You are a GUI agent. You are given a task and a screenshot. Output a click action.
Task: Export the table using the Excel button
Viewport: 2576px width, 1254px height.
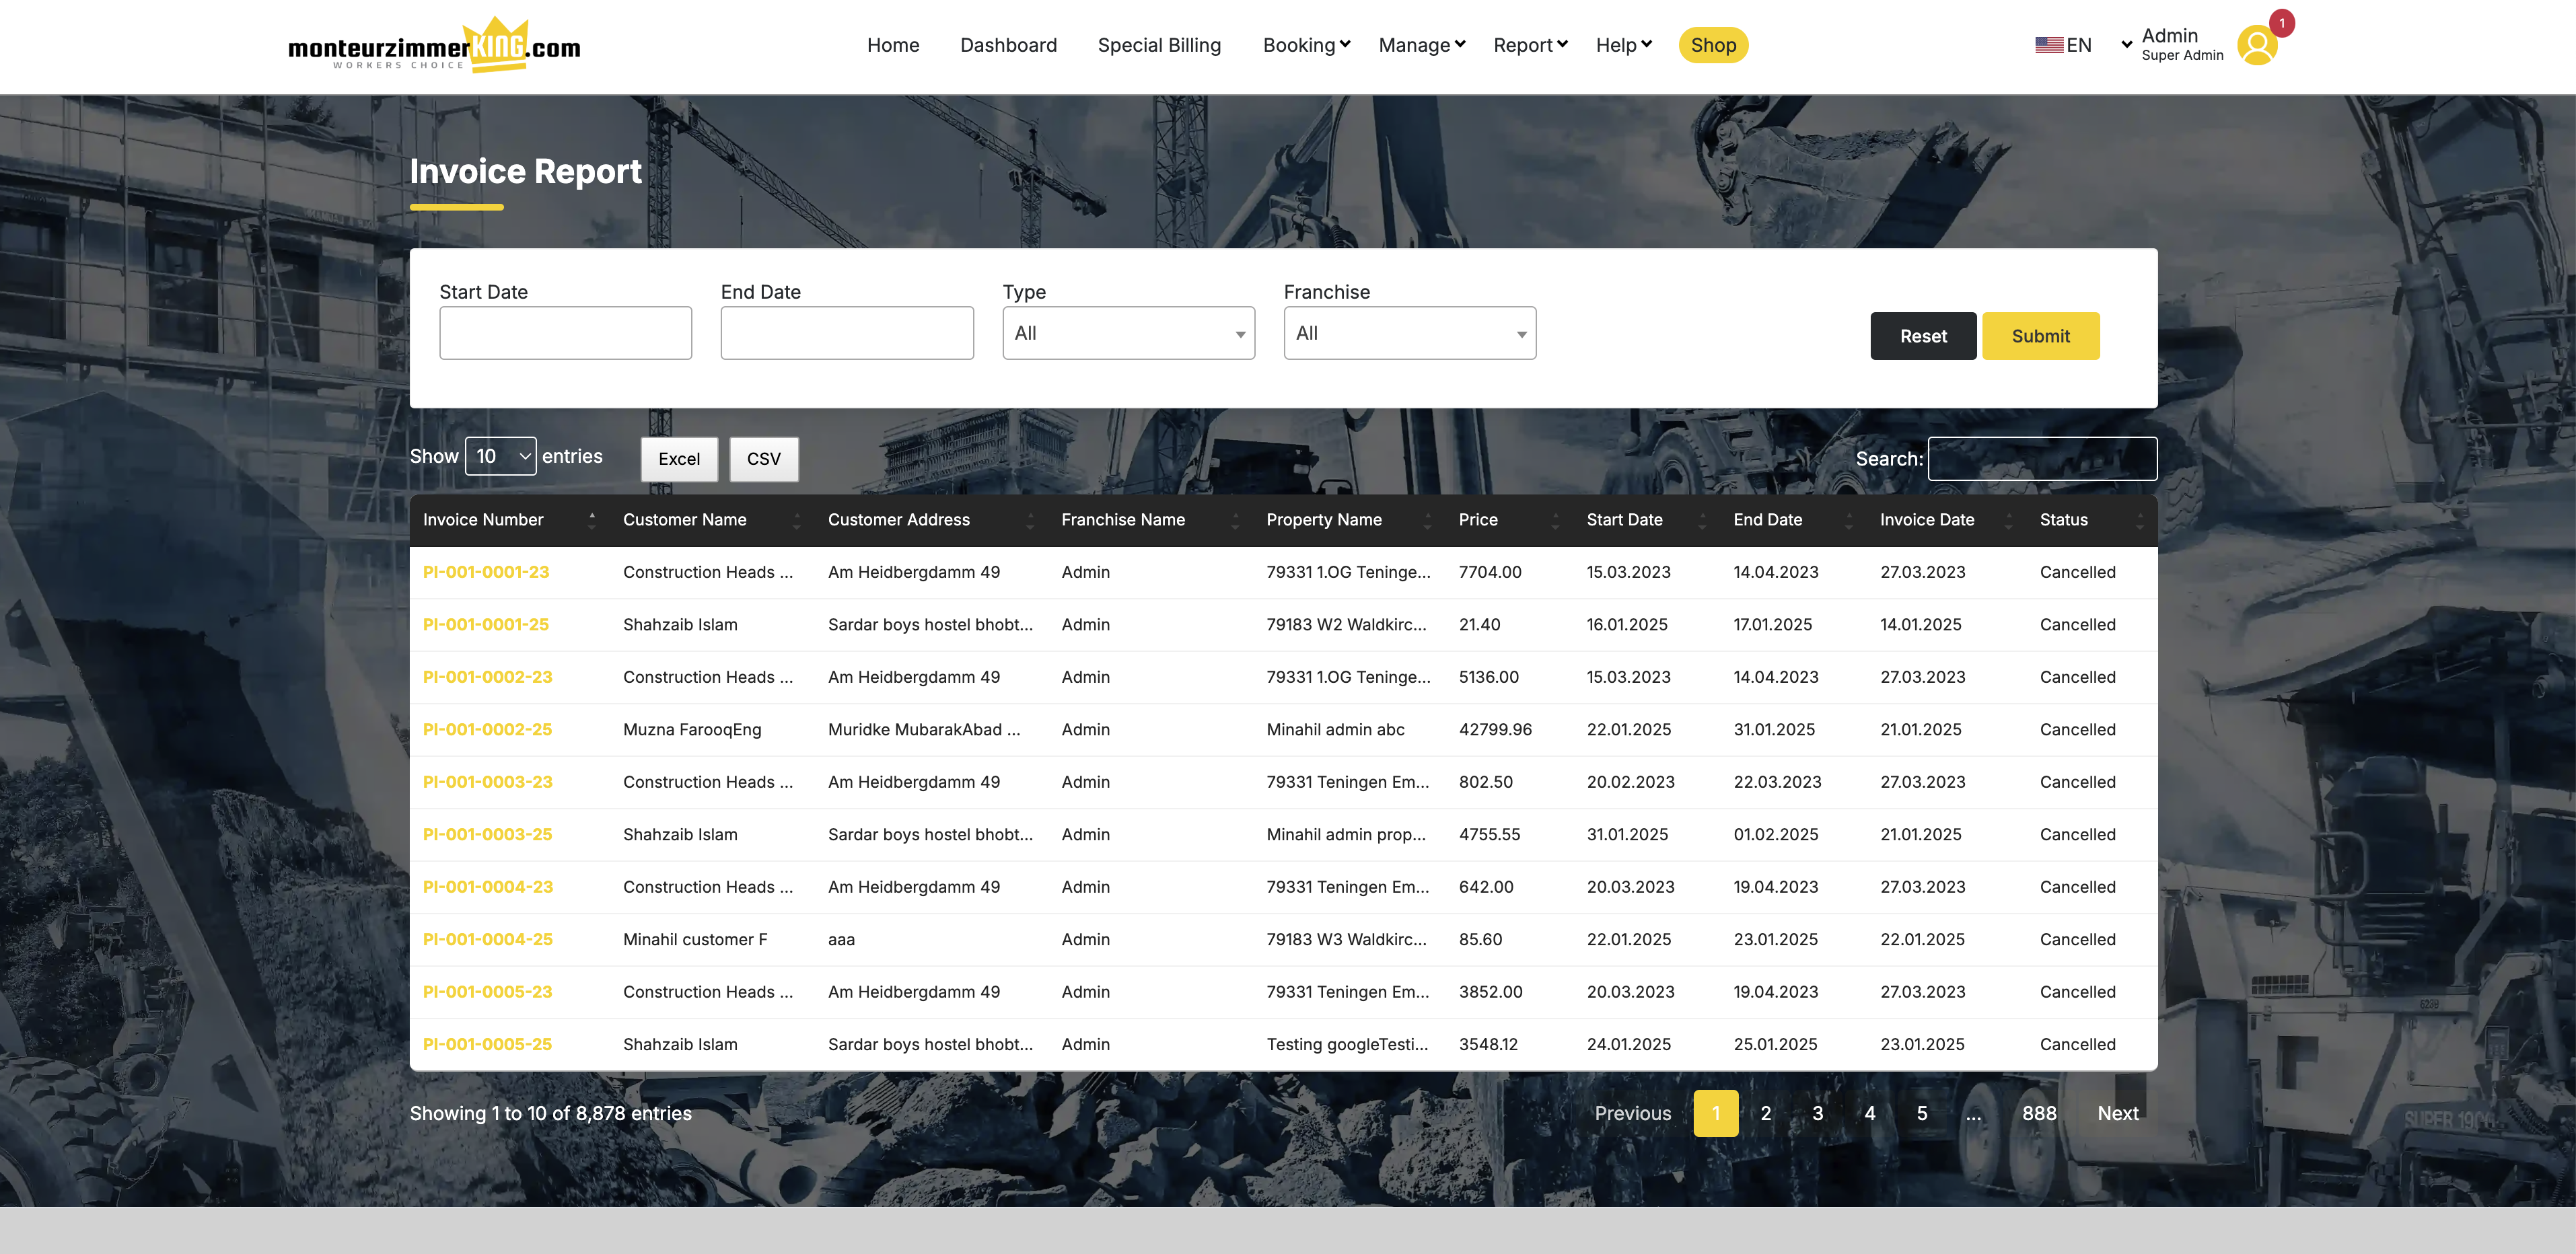click(x=679, y=459)
